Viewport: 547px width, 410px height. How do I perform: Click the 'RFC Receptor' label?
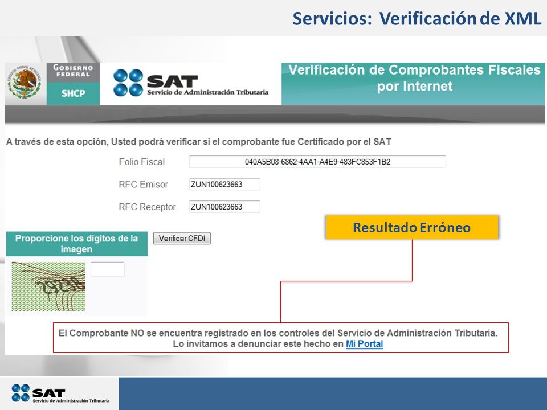[x=147, y=207]
